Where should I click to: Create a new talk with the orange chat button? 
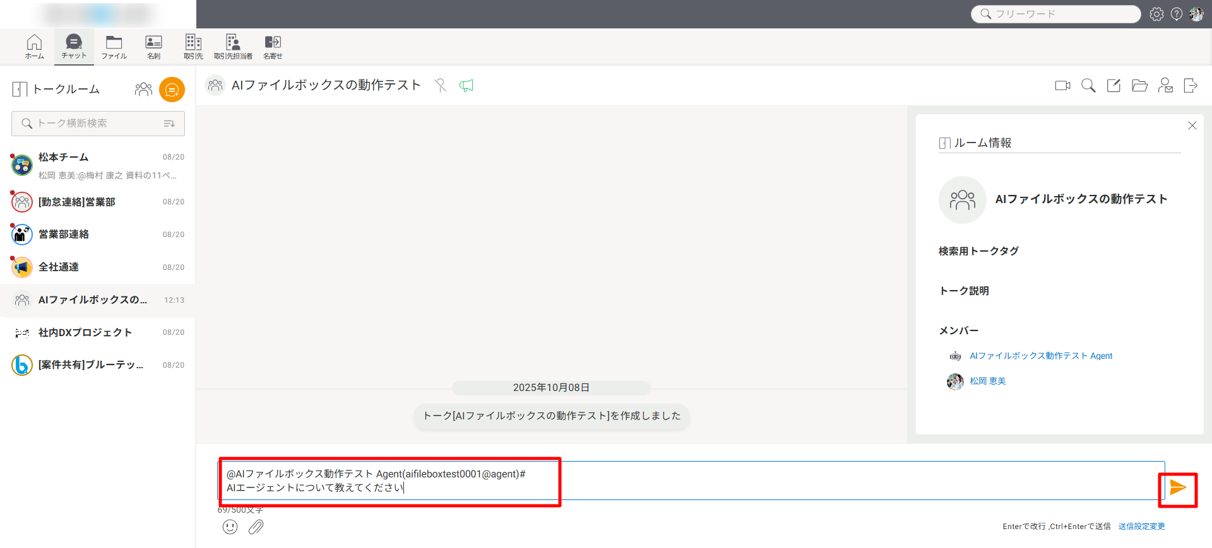click(172, 90)
